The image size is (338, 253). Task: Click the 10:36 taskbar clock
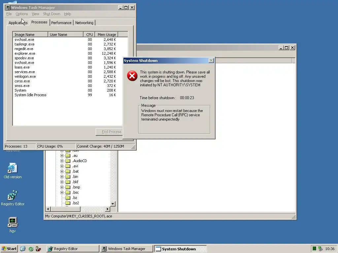pyautogui.click(x=330, y=249)
